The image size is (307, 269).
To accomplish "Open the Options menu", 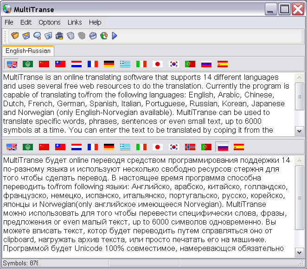I will (50, 22).
